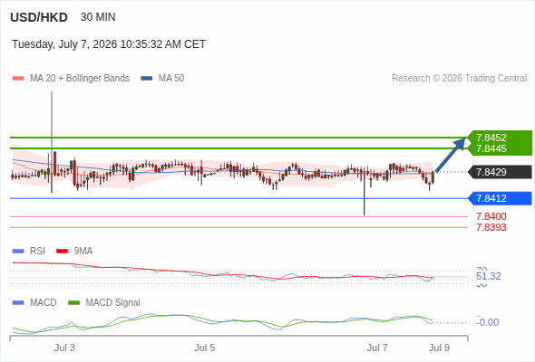Click the Research © 2026 Trading Central text
Image resolution: width=535 pixels, height=362 pixels.
pos(459,79)
